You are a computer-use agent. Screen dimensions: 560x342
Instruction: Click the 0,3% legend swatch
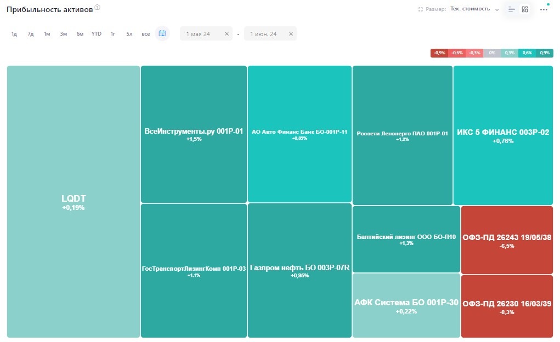coord(510,53)
